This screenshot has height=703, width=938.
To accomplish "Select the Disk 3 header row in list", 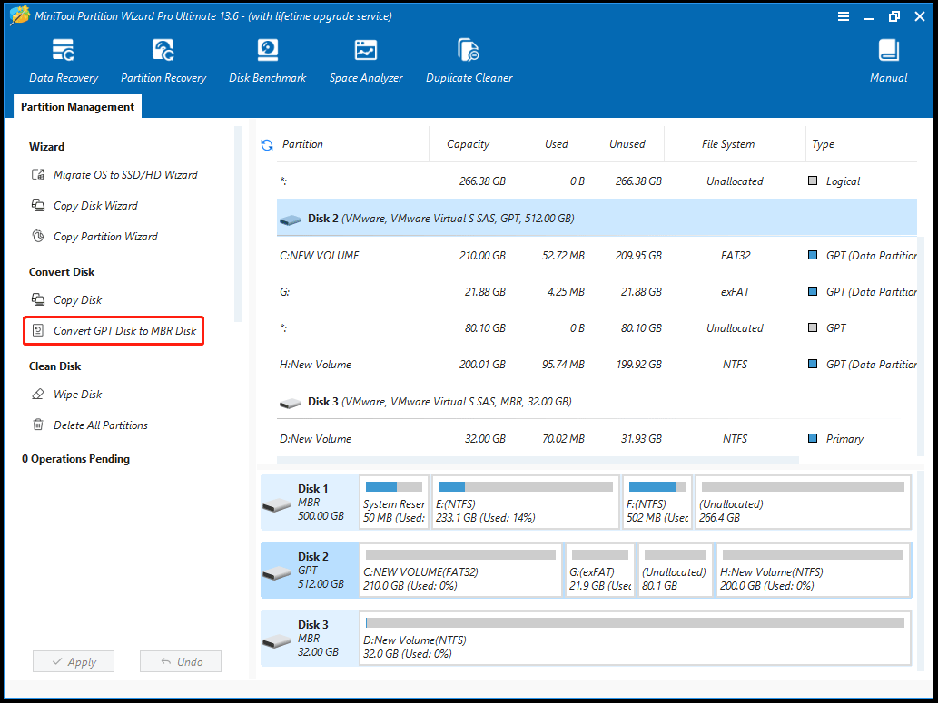I will coord(597,401).
